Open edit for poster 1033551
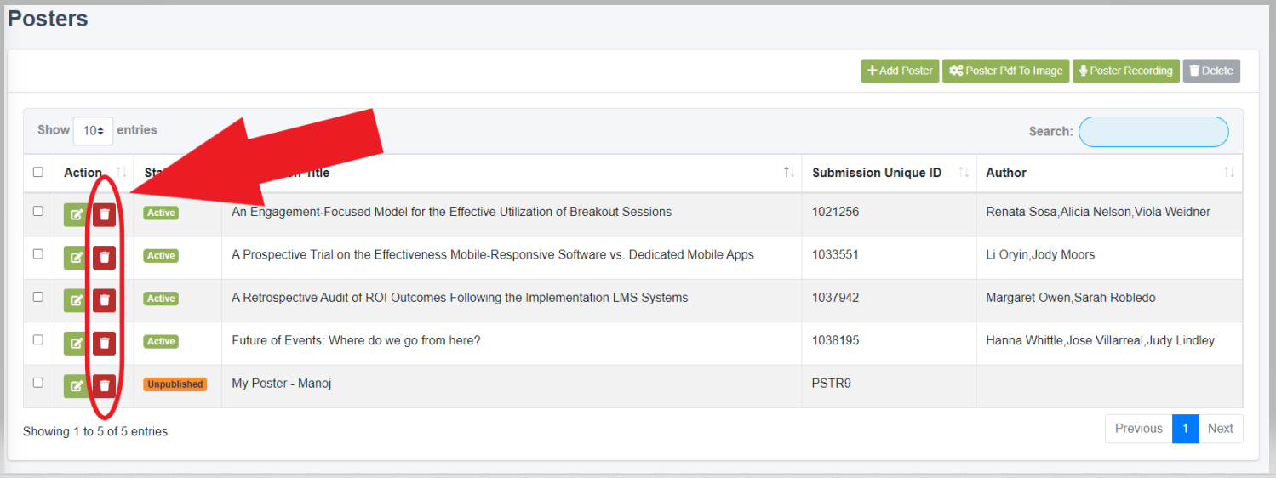Viewport: 1276px width, 478px height. (x=75, y=257)
